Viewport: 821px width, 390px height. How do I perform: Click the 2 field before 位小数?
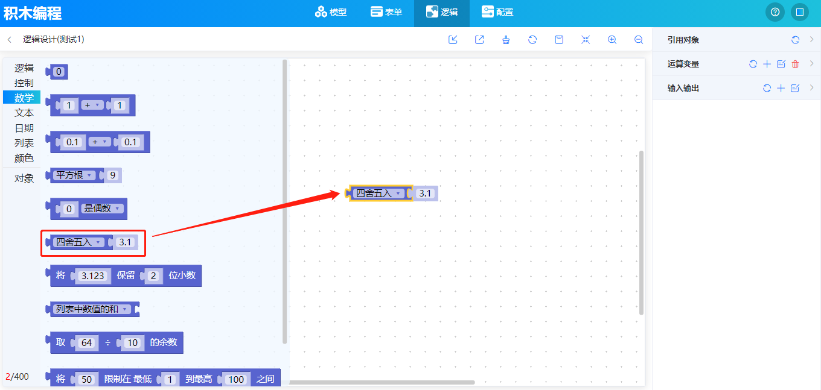154,275
